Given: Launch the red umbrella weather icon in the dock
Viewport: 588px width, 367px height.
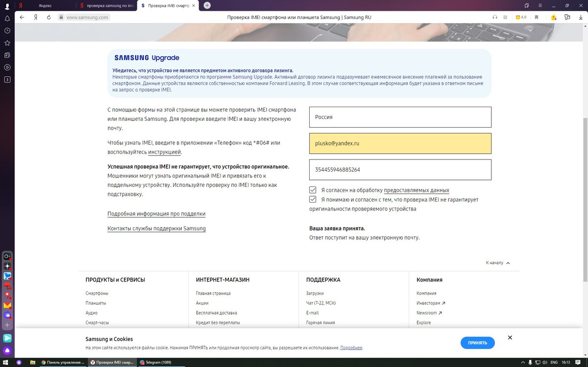Looking at the screenshot, I should 7,286.
